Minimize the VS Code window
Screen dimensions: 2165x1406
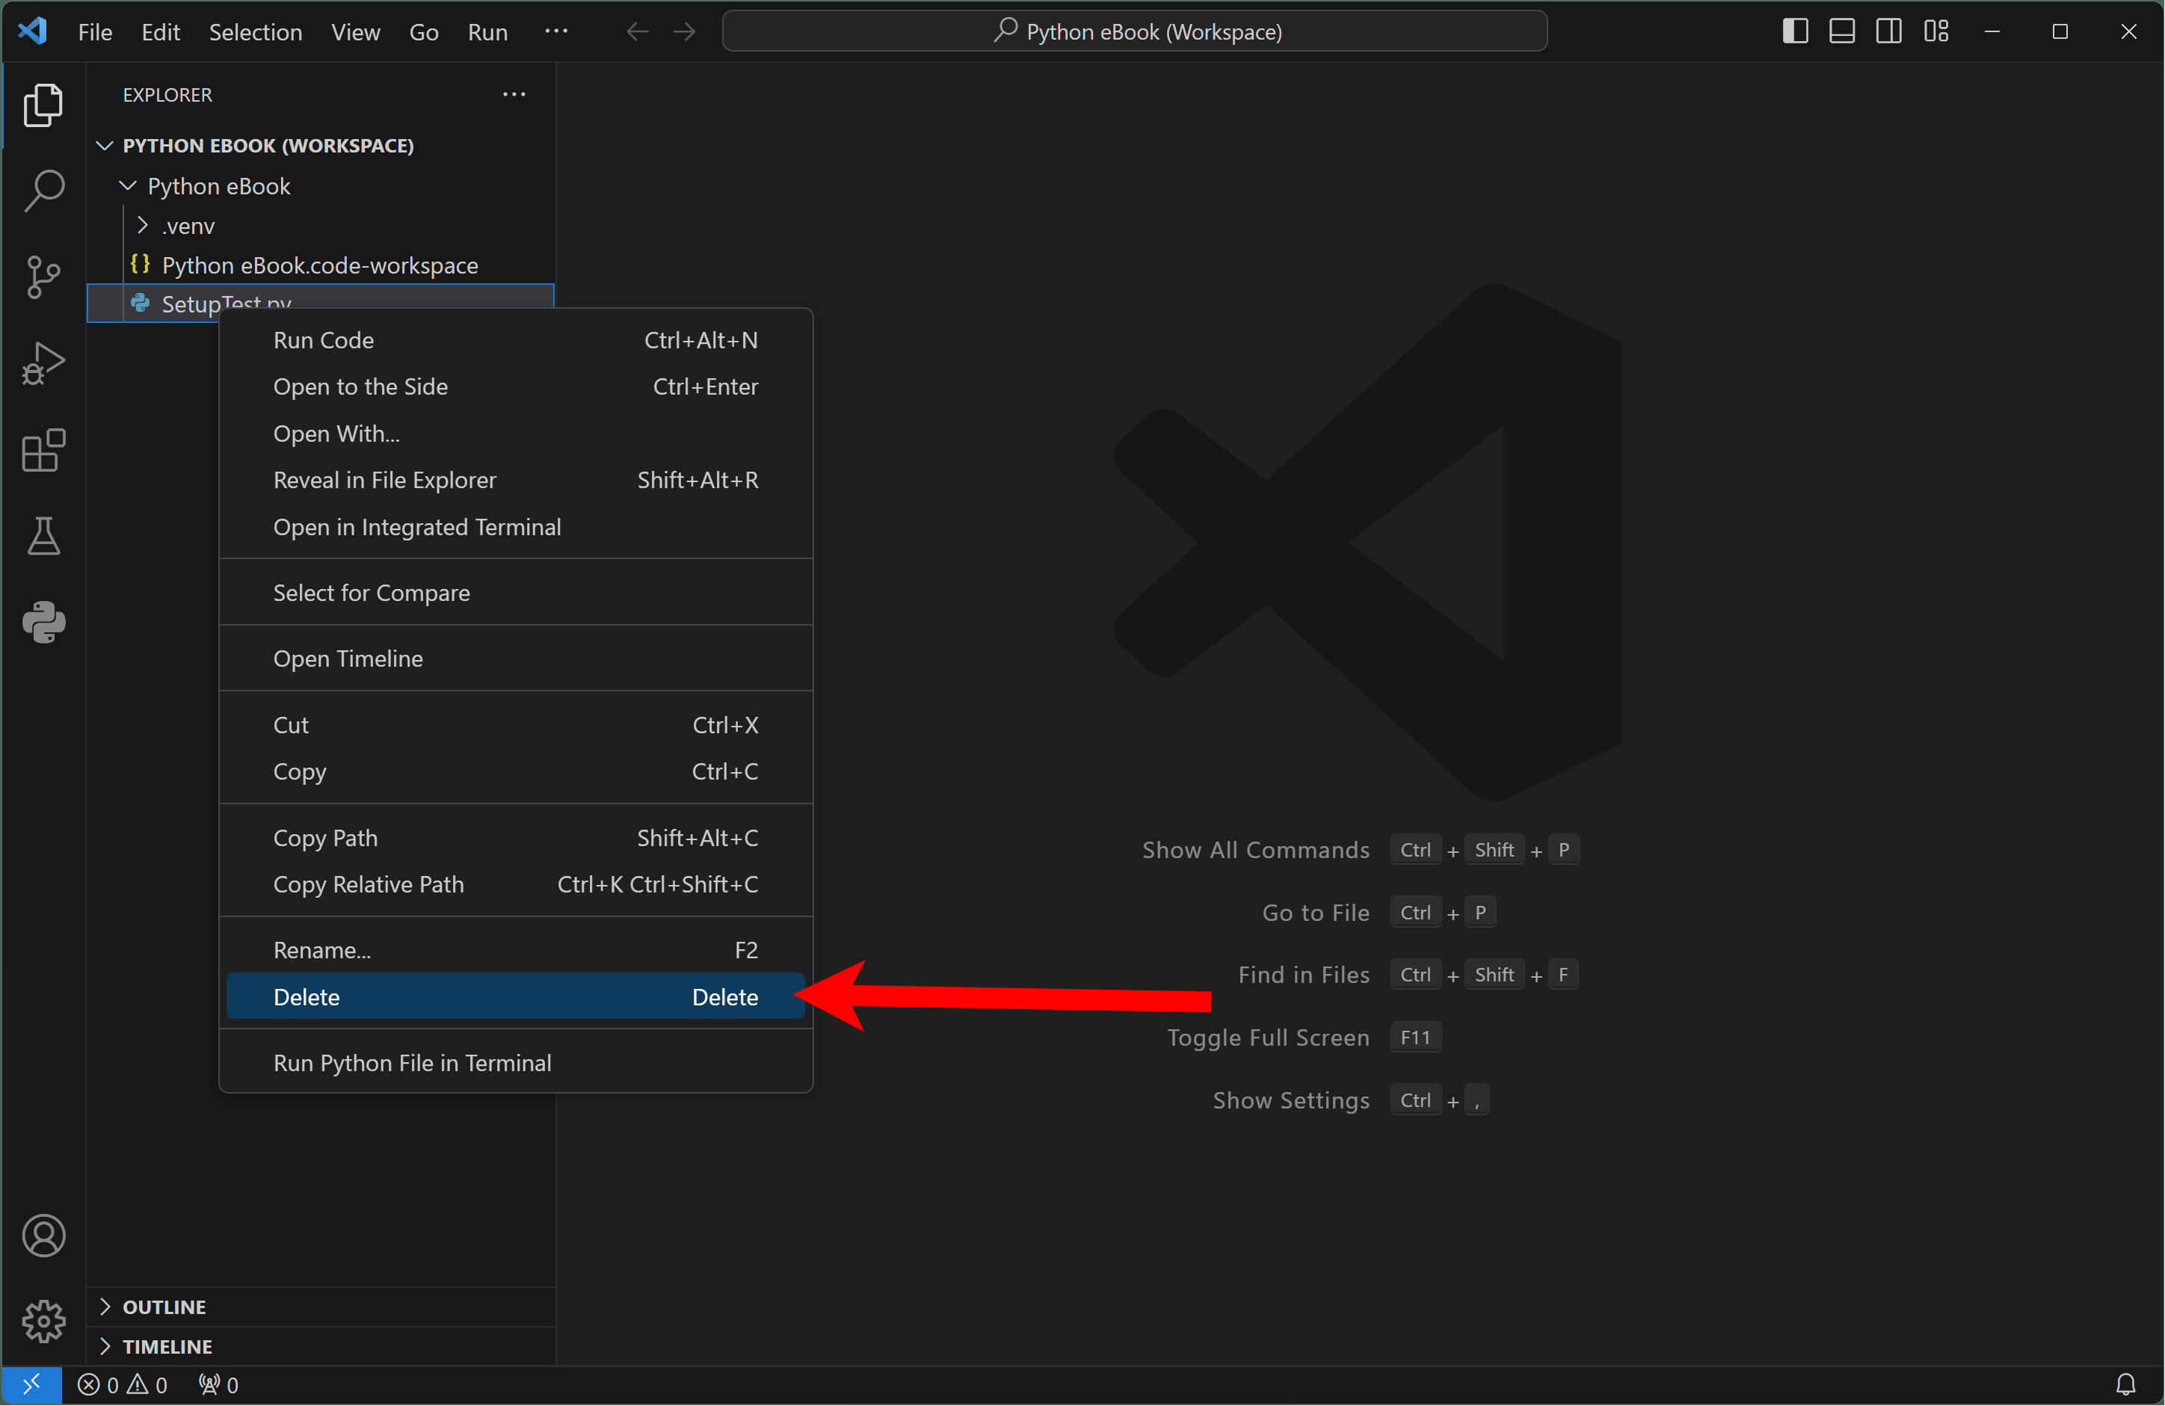point(1992,31)
